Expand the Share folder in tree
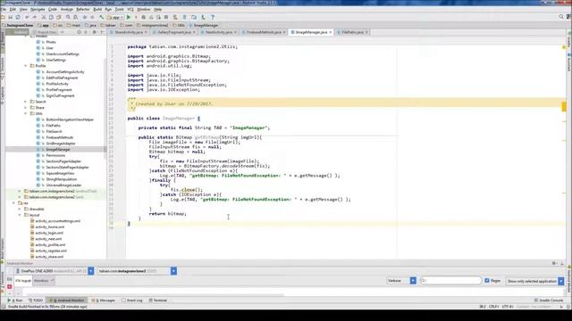Image resolution: width=572 pixels, height=321 pixels. tap(26, 108)
